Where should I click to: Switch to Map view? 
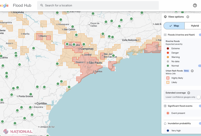[x=174, y=26]
